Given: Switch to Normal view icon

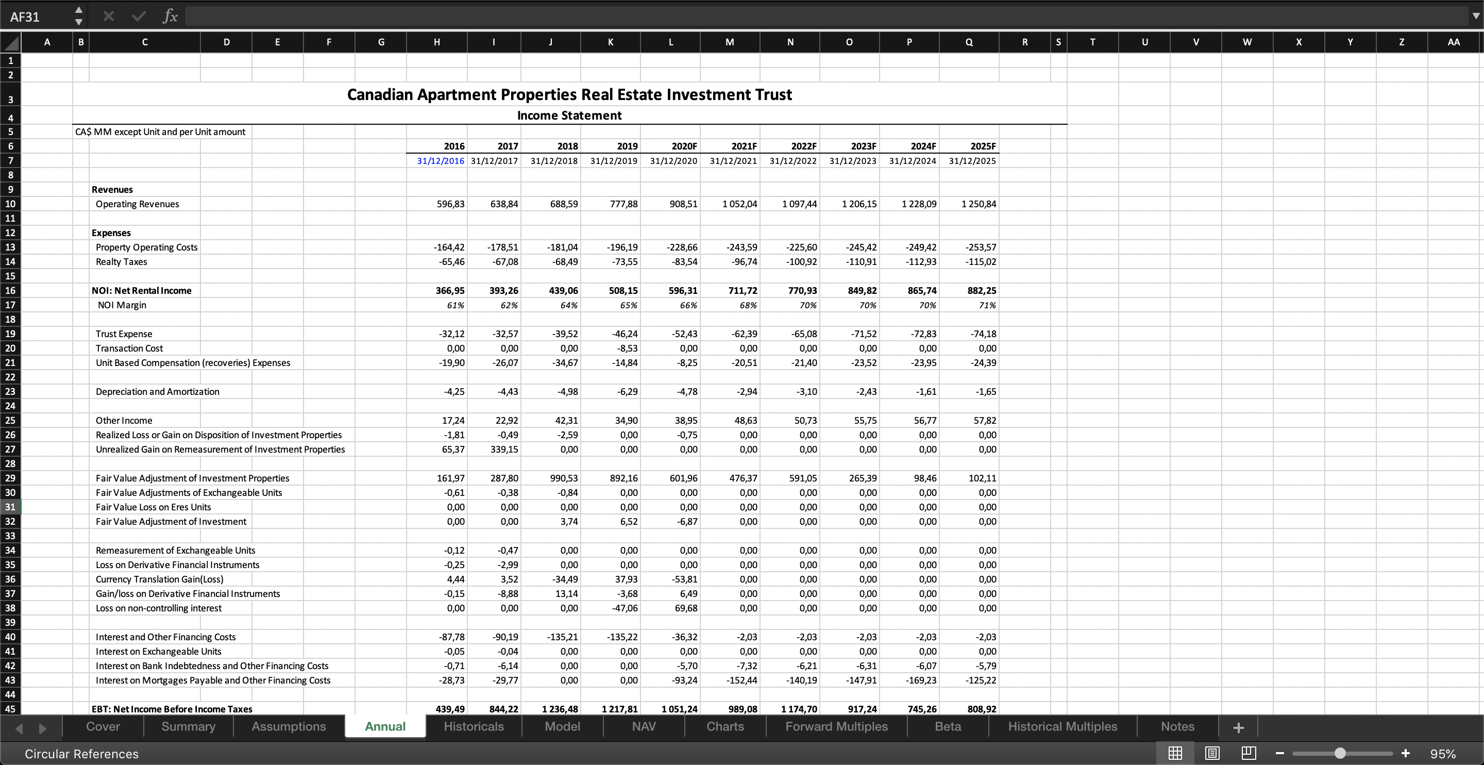Looking at the screenshot, I should tap(1175, 753).
